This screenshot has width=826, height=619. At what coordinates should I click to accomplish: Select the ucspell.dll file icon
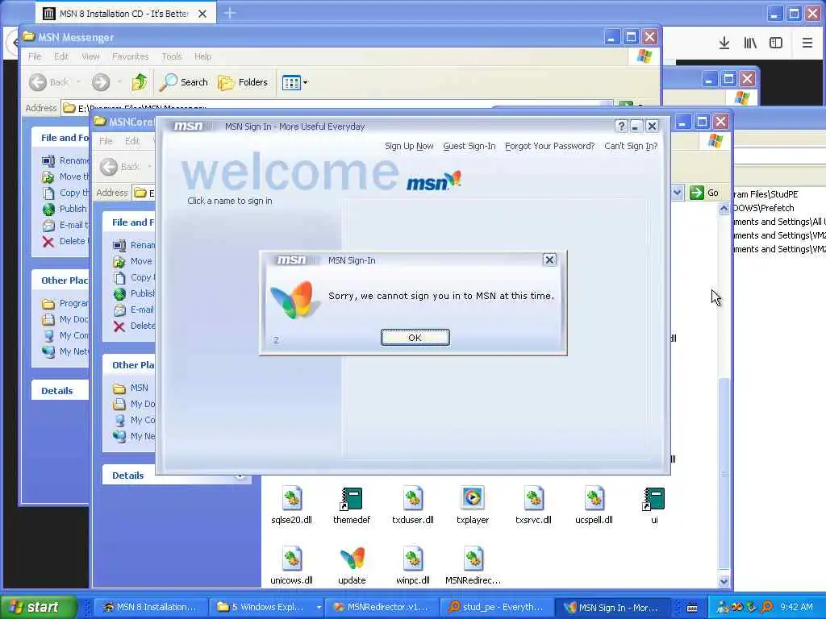coord(594,506)
